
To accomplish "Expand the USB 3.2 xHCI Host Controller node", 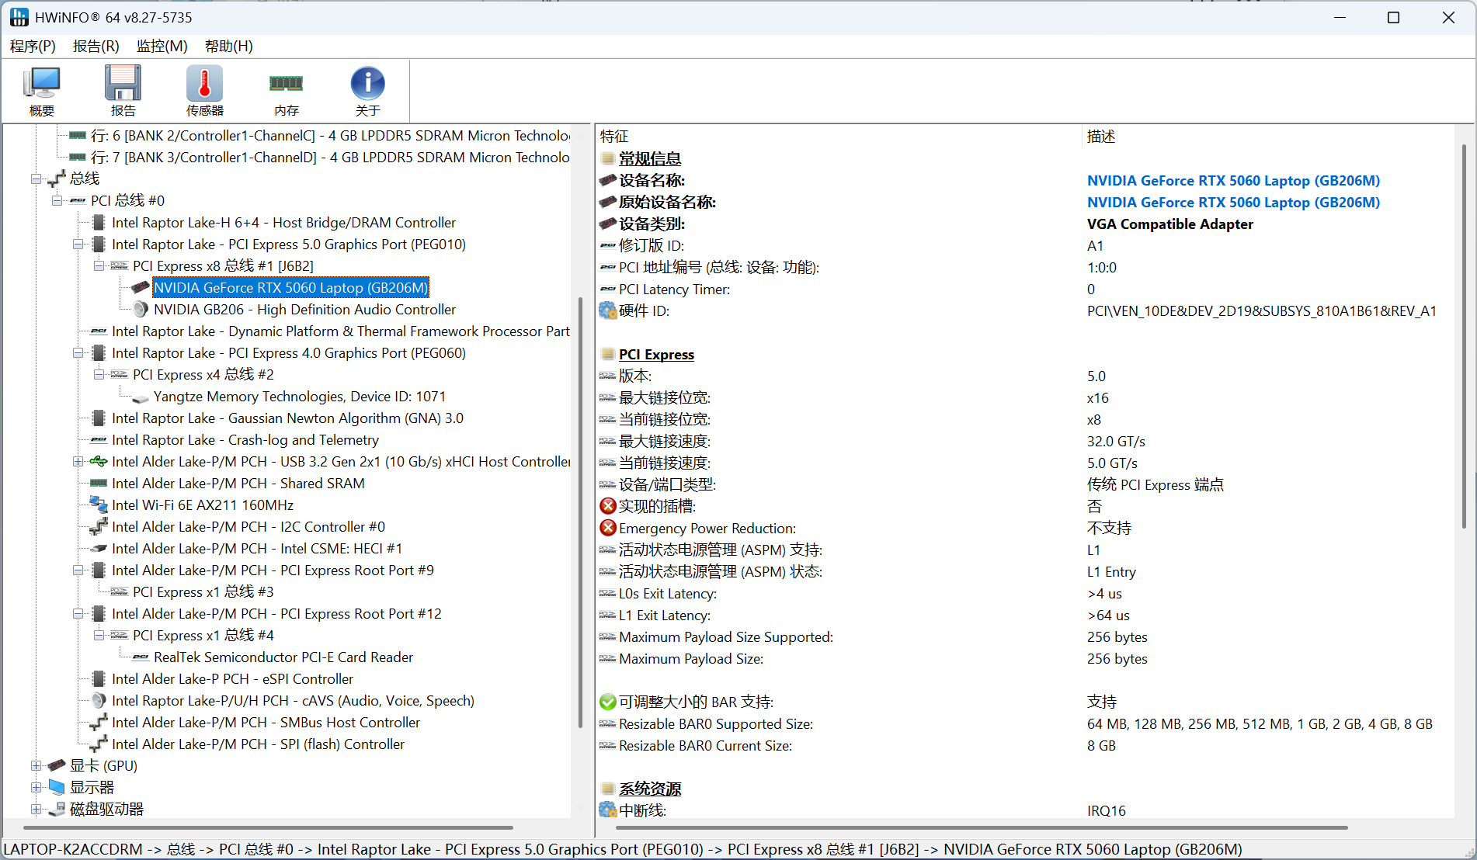I will pos(78,462).
